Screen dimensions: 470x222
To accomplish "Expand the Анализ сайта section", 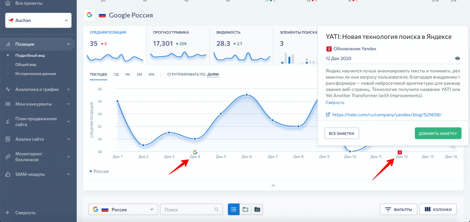I will [69, 139].
